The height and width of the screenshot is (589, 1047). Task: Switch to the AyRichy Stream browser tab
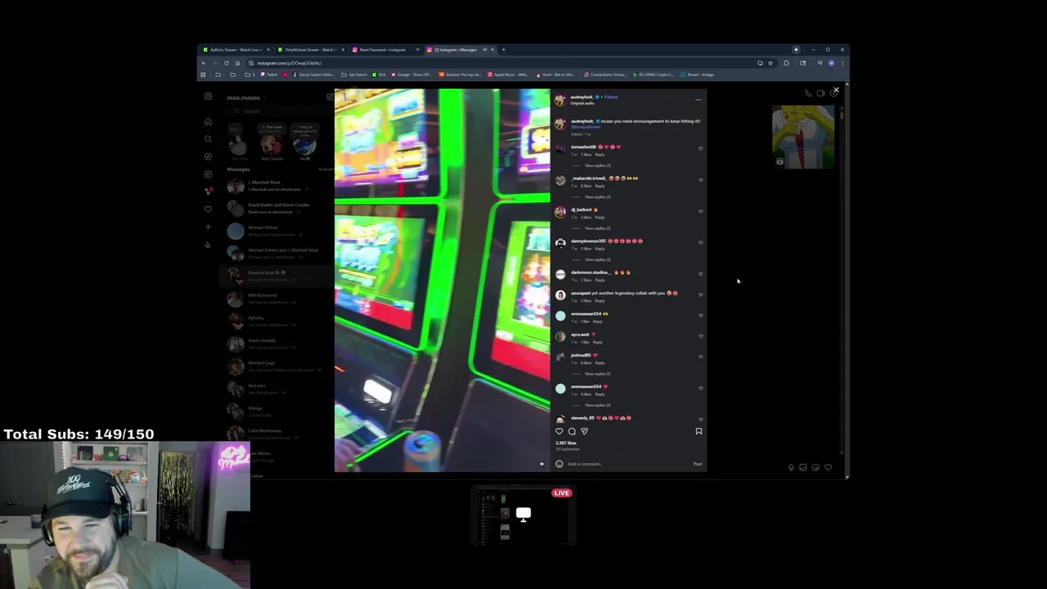click(x=235, y=50)
